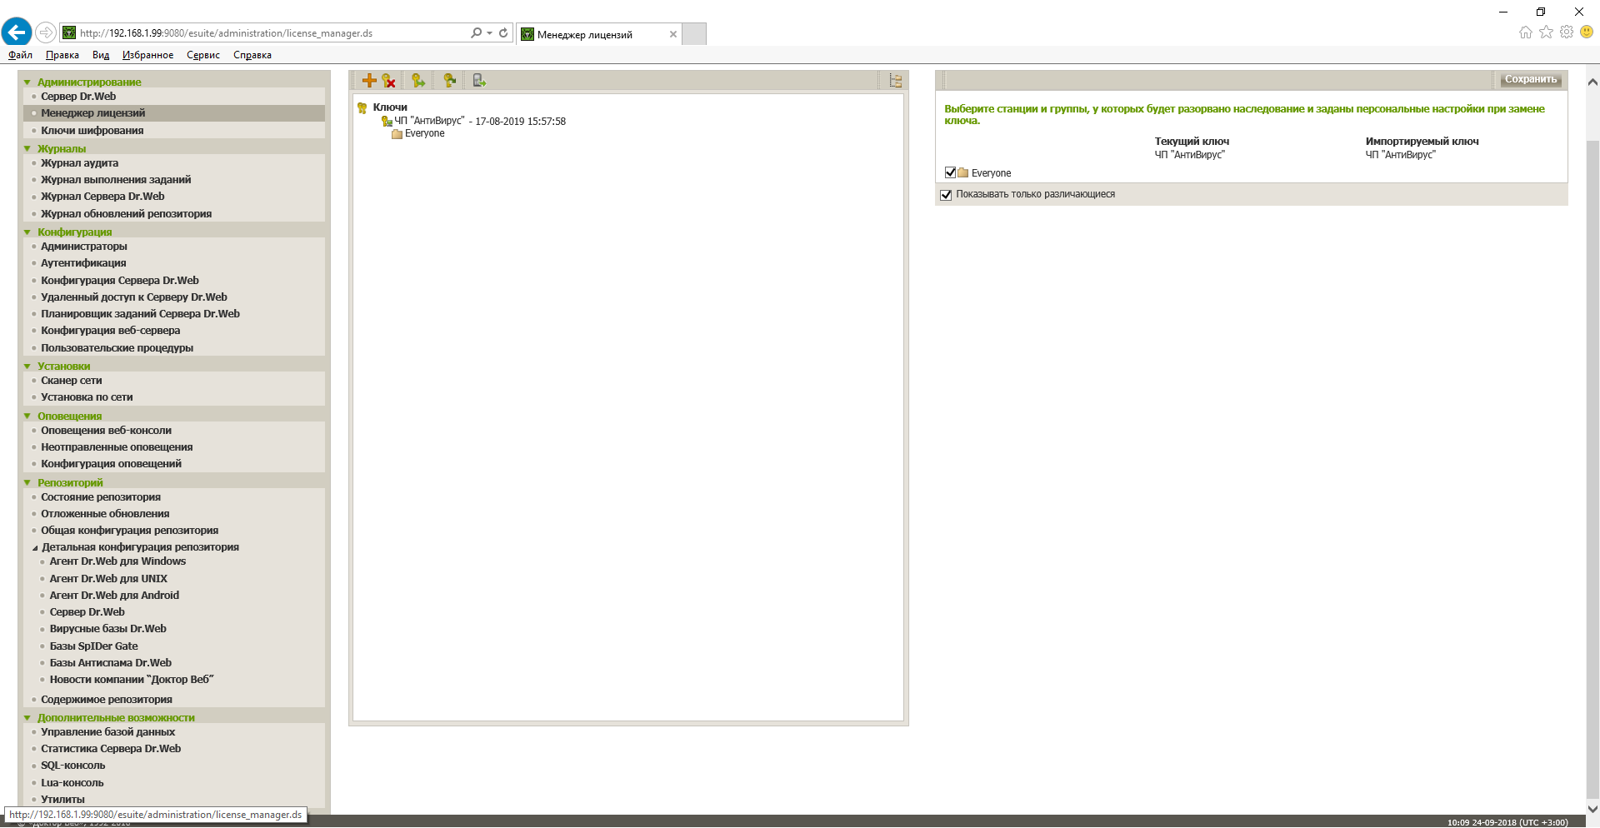The width and height of the screenshot is (1600, 828).
Task: Open the Файл menu
Action: click(x=20, y=55)
